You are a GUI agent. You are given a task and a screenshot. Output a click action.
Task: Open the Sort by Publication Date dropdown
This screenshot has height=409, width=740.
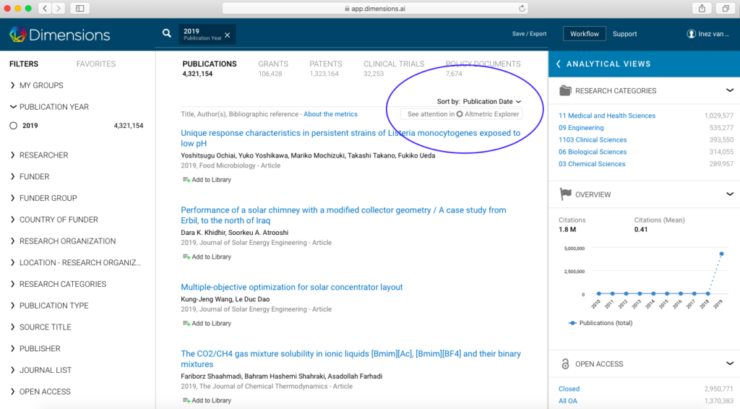coord(491,102)
